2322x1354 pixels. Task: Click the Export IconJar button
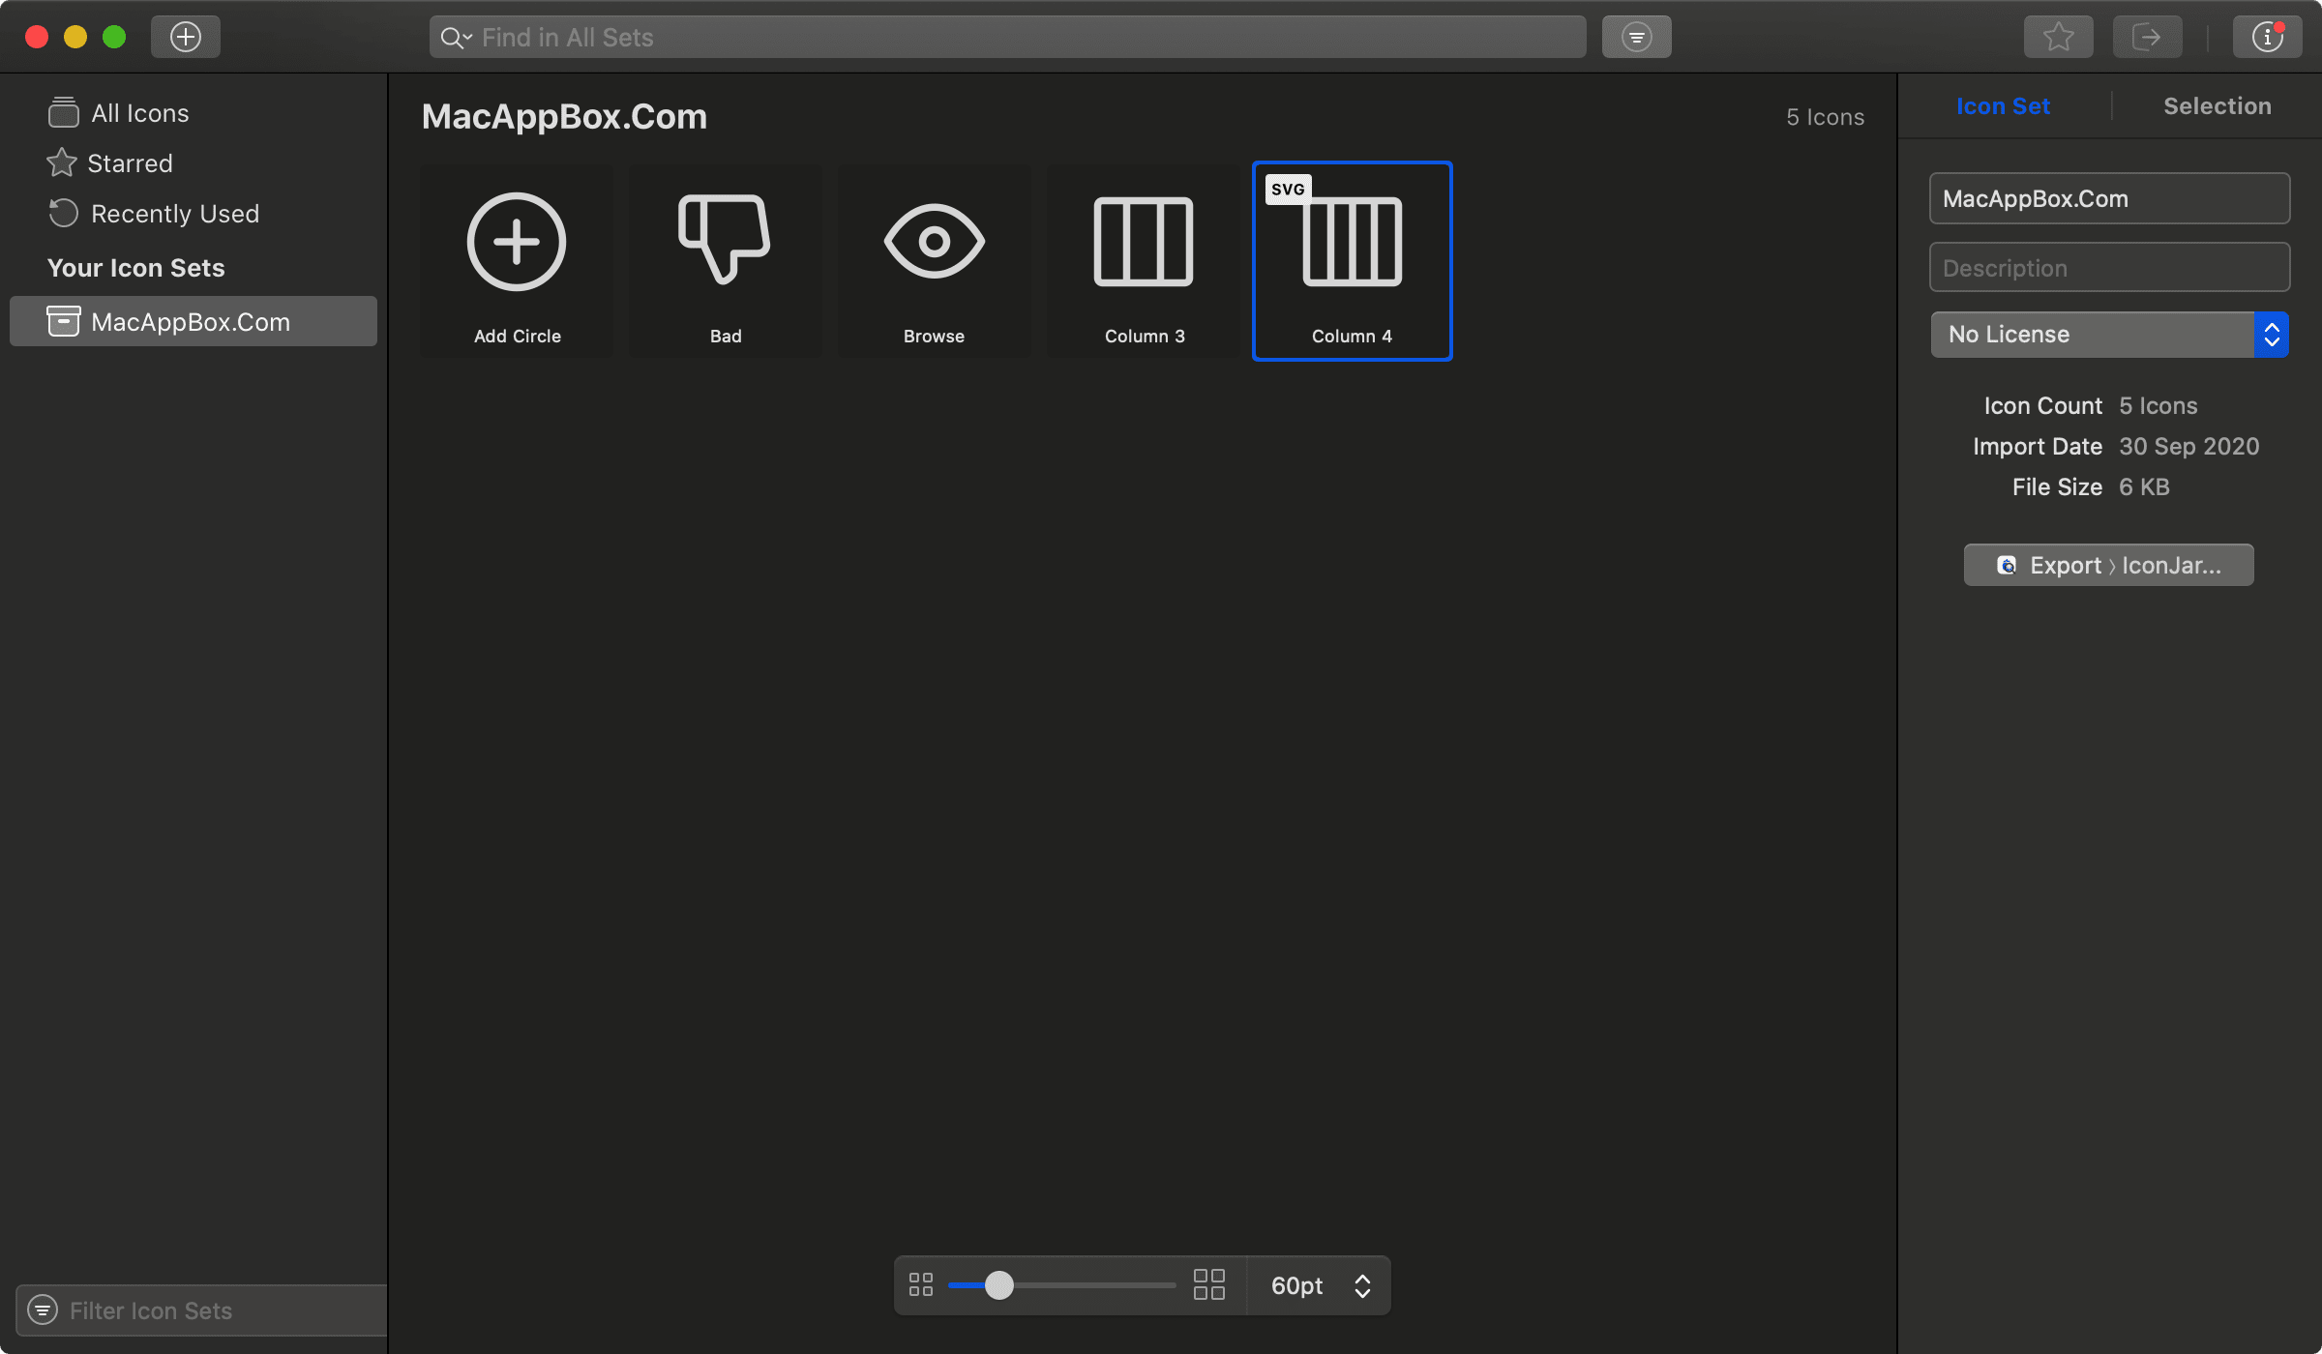(x=2108, y=565)
